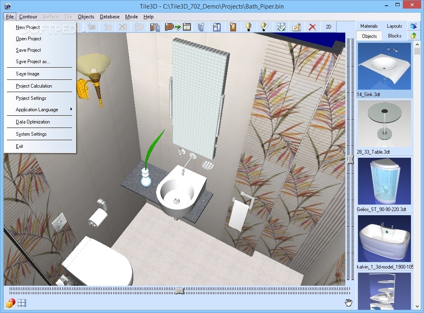Click the add wall panels toolbar icon

(155, 27)
